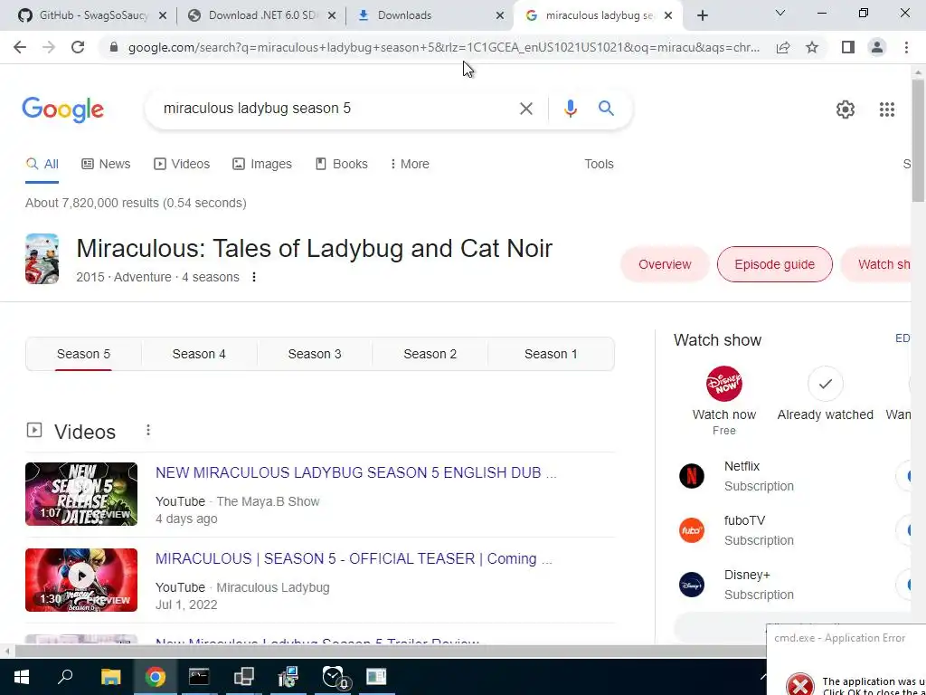
Task: Open the more options dots beside 4 seasons
Action: pyautogui.click(x=254, y=277)
